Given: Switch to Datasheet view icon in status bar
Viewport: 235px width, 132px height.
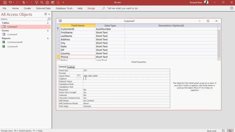Looking at the screenshot, I should click(223, 131).
